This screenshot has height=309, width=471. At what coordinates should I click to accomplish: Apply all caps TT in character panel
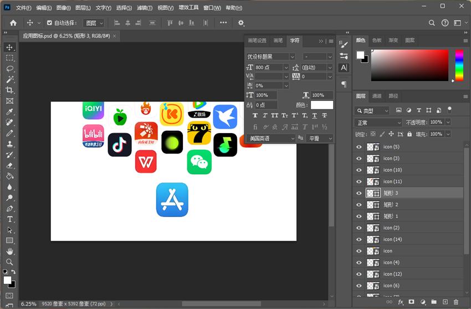point(274,115)
